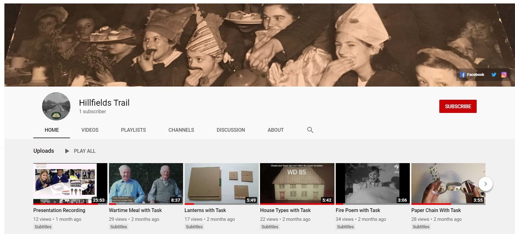Click Subtitles badge under House Types

(270, 227)
